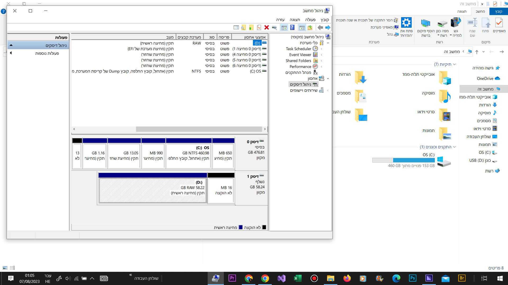Image resolution: width=508 pixels, height=285 pixels.
Task: Click the Volume (אמצעי אחסון) column header
Action: tap(250, 37)
